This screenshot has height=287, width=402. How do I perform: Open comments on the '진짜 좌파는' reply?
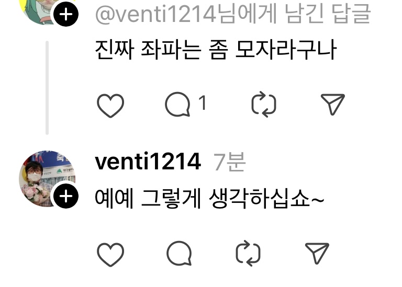[x=177, y=104]
